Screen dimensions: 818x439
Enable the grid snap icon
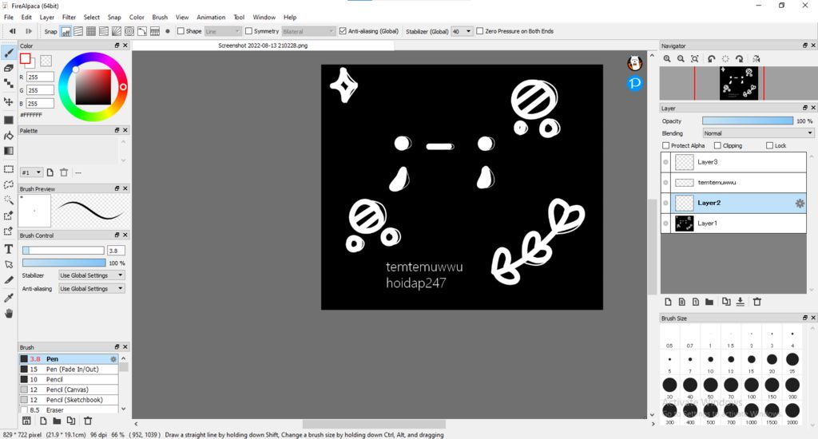pyautogui.click(x=91, y=31)
